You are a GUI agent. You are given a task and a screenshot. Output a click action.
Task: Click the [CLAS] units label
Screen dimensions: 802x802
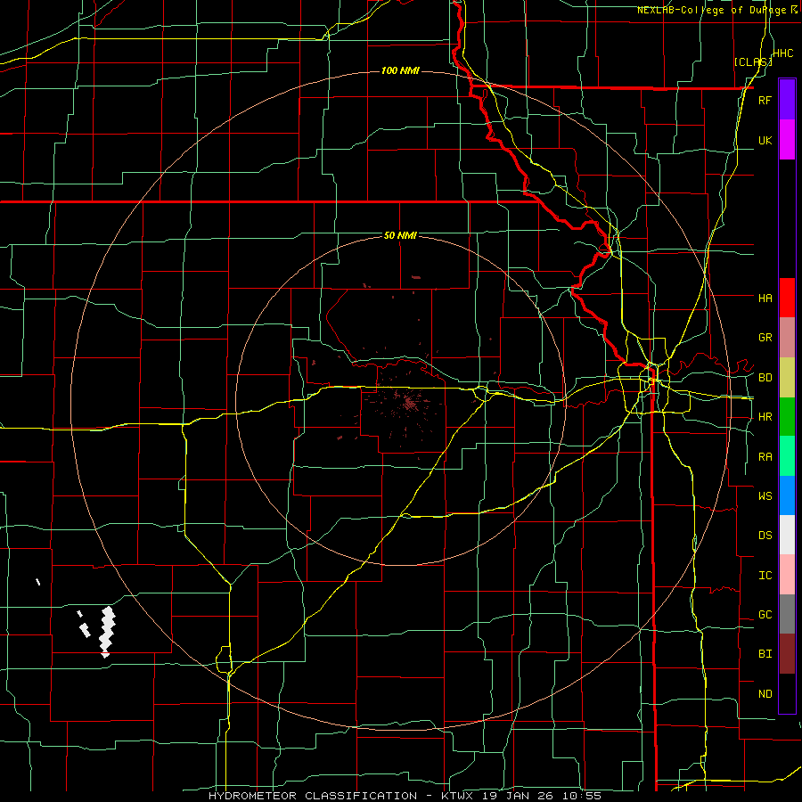pos(753,61)
